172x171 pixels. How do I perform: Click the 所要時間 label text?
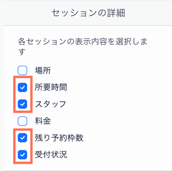click(x=51, y=87)
